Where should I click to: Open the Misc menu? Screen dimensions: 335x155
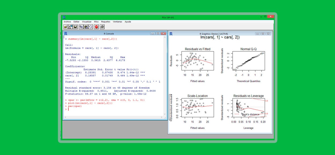[96, 22]
